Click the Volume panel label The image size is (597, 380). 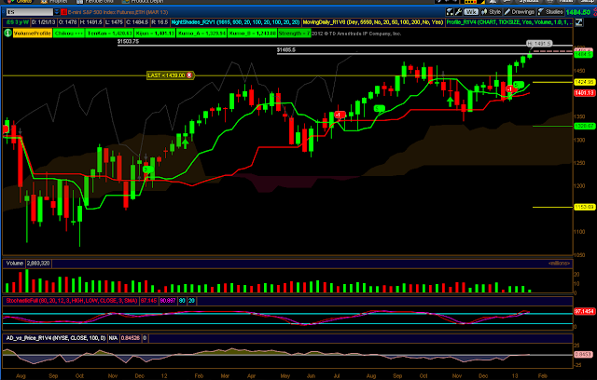point(15,264)
